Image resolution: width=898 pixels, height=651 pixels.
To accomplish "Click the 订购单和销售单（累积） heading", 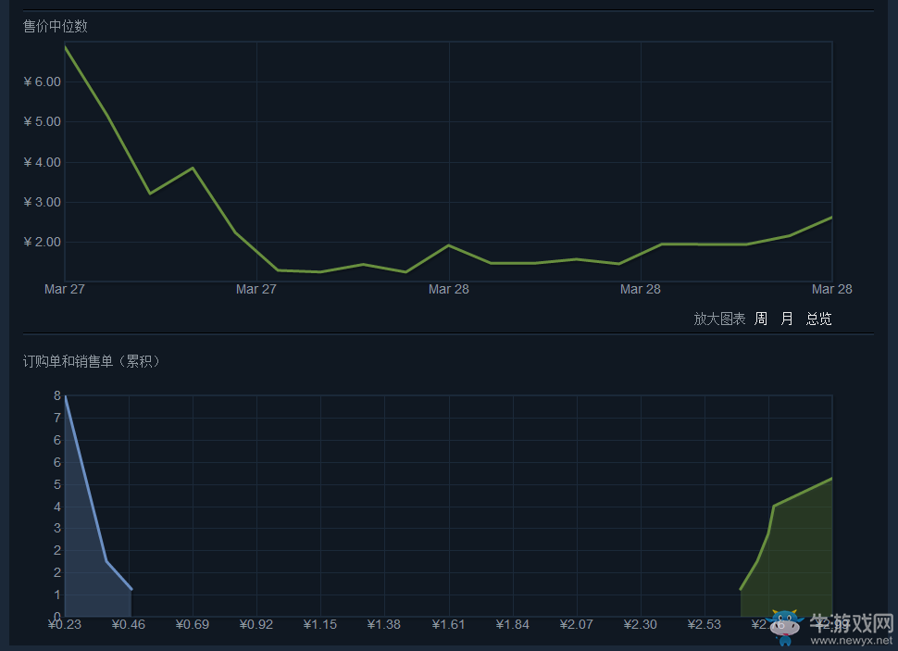I will click(x=93, y=361).
